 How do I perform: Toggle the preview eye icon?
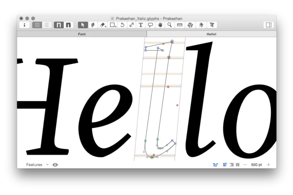55,165
